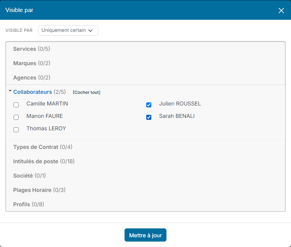Screen dimensions: 291x247
Task: Click the Camille MARTIN name label
Action: point(47,104)
